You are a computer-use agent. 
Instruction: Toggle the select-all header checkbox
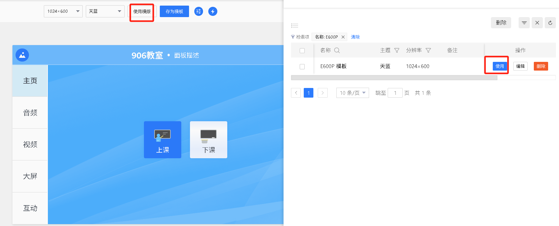(x=302, y=51)
